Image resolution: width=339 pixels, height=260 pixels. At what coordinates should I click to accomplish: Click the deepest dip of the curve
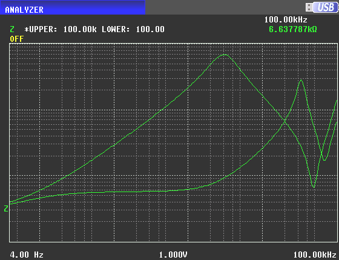coord(314,187)
